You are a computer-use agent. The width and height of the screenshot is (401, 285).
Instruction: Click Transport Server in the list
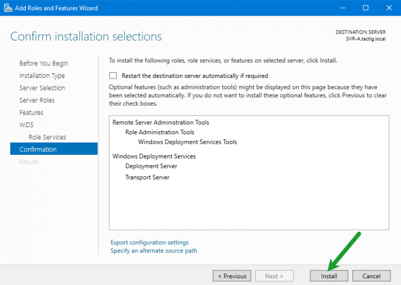[x=147, y=177]
